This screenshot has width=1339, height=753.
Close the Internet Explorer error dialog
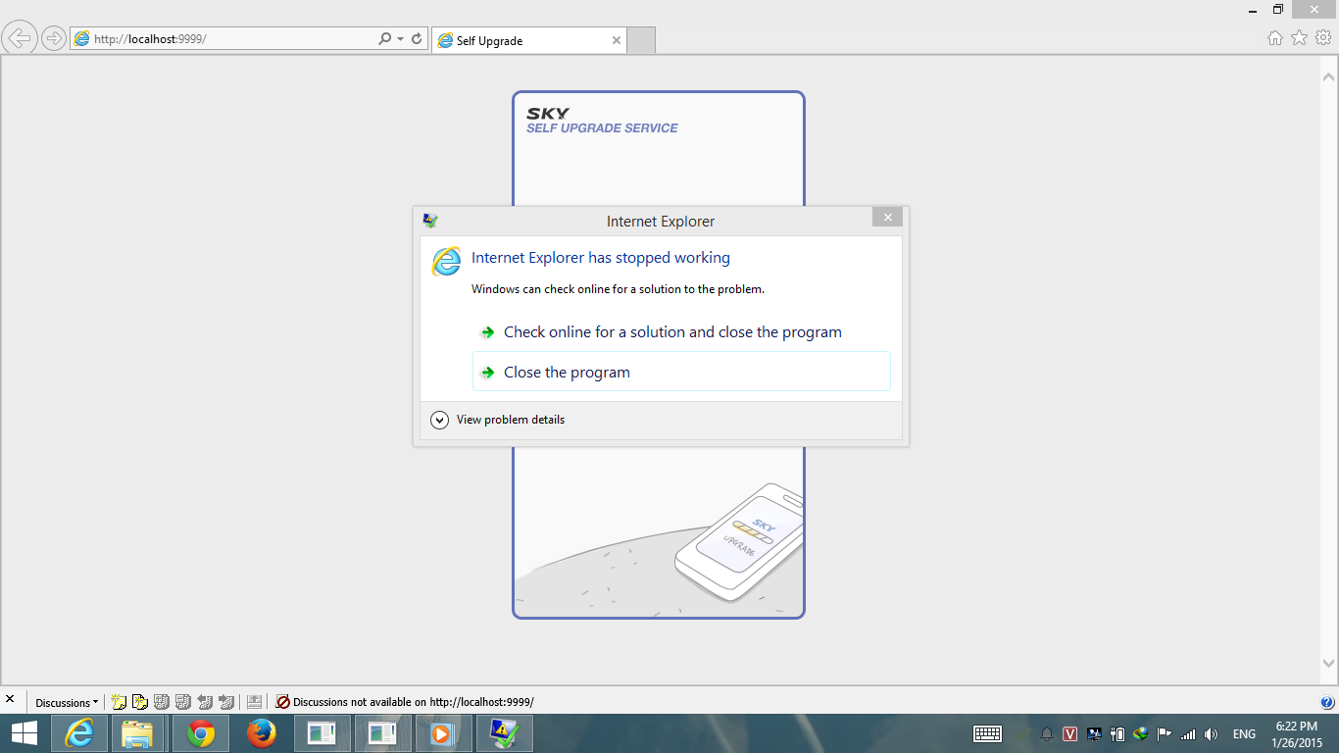tap(887, 218)
